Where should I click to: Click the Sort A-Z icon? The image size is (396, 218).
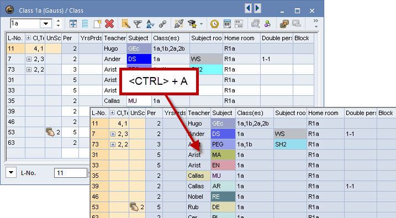(x=150, y=24)
